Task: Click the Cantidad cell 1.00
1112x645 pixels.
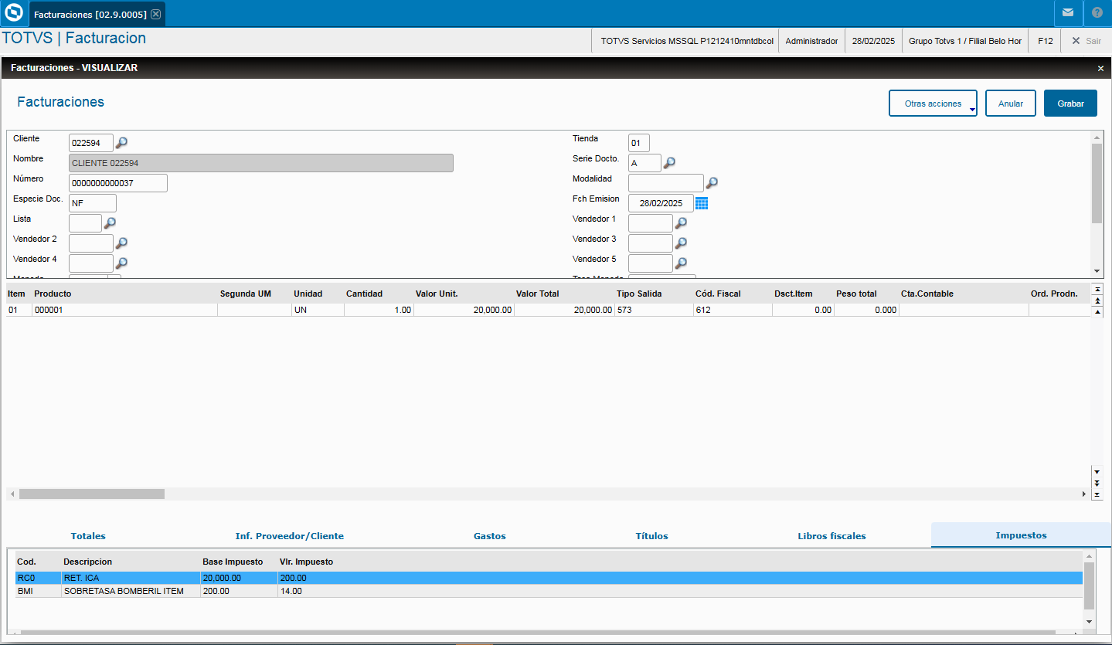Action: [379, 310]
